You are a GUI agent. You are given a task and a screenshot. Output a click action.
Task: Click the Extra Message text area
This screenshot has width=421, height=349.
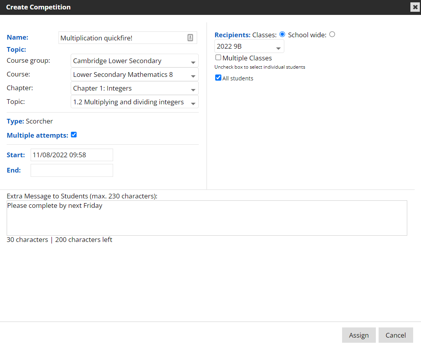207,218
